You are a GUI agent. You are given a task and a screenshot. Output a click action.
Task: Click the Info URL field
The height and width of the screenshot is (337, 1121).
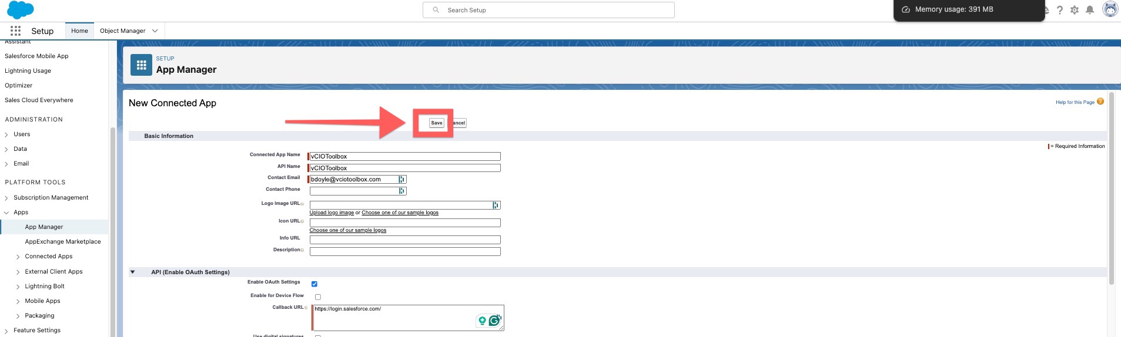pyautogui.click(x=405, y=240)
